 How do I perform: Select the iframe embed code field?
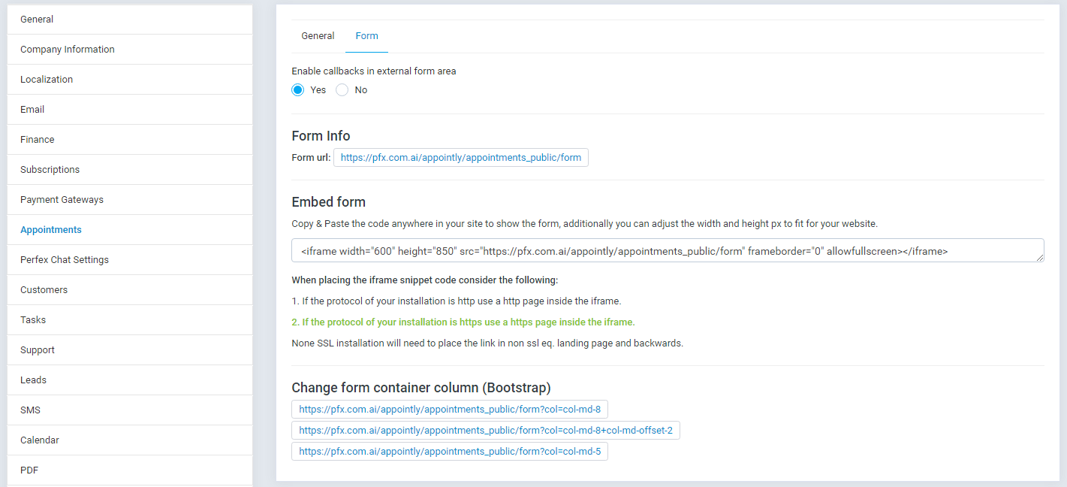[x=668, y=251]
